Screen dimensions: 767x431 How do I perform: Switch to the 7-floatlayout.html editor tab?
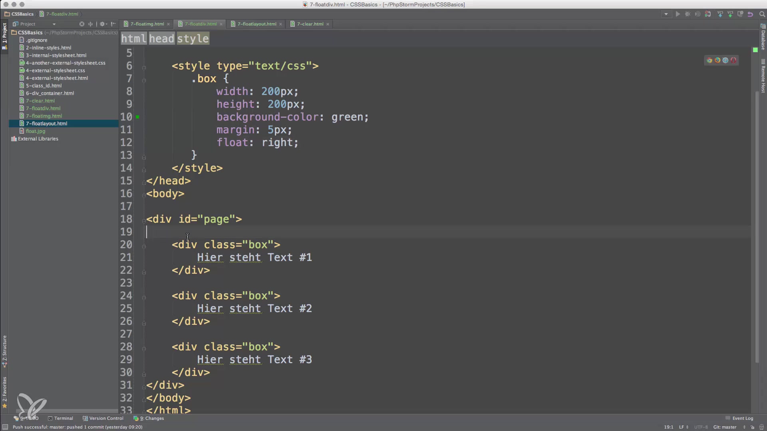click(x=256, y=24)
